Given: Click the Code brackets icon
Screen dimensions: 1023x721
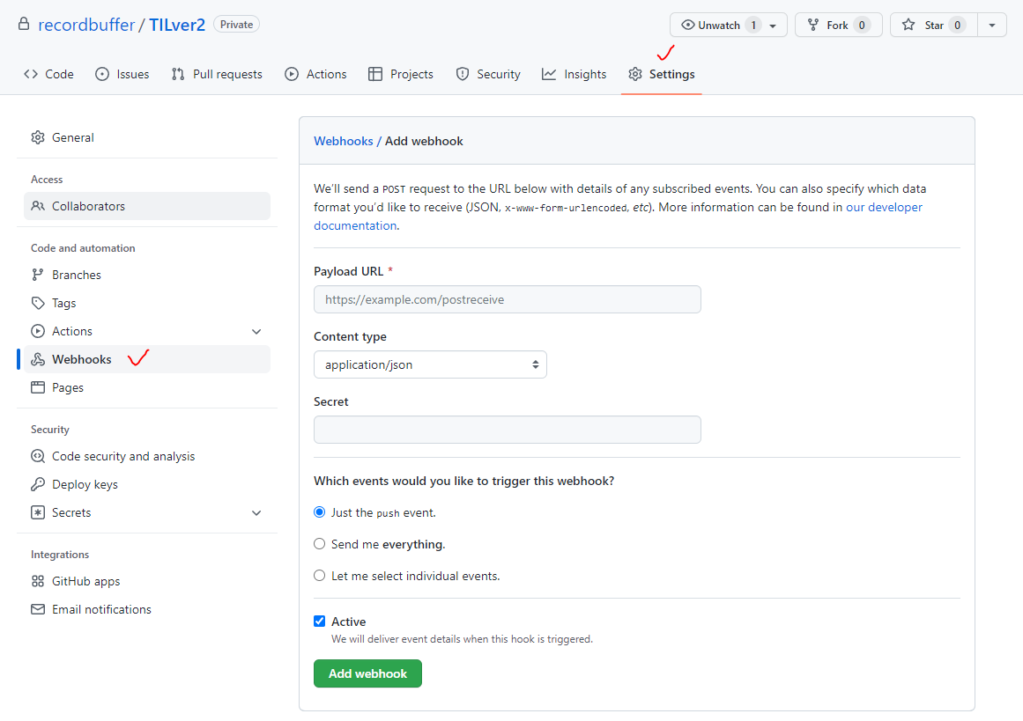Looking at the screenshot, I should point(31,74).
